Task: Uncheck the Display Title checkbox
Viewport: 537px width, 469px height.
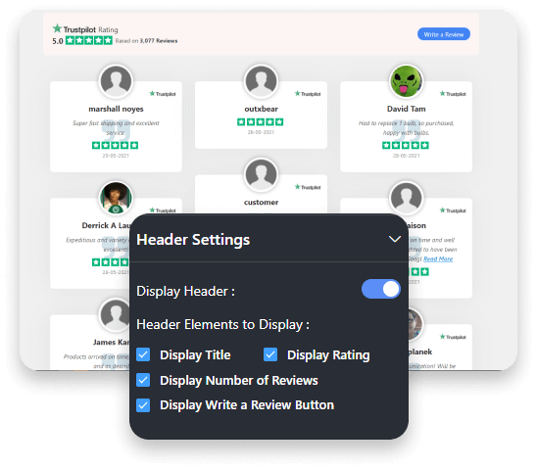Action: 143,354
